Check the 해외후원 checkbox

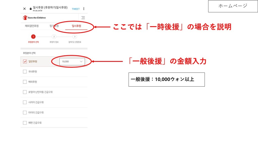[25, 82]
